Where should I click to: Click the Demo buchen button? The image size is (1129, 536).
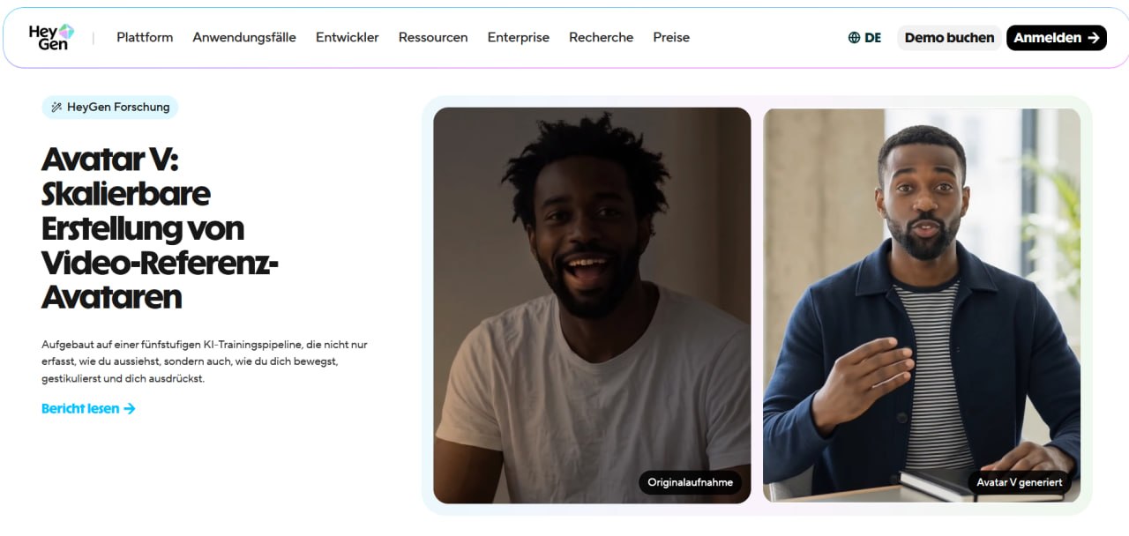point(949,38)
